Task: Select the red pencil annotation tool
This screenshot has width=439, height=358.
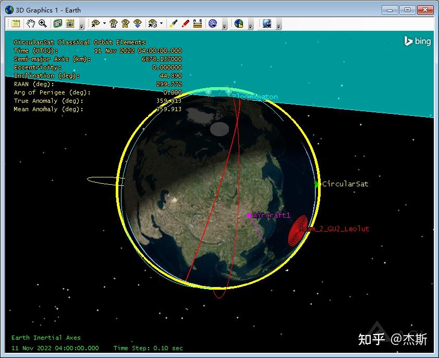Action: pyautogui.click(x=185, y=23)
